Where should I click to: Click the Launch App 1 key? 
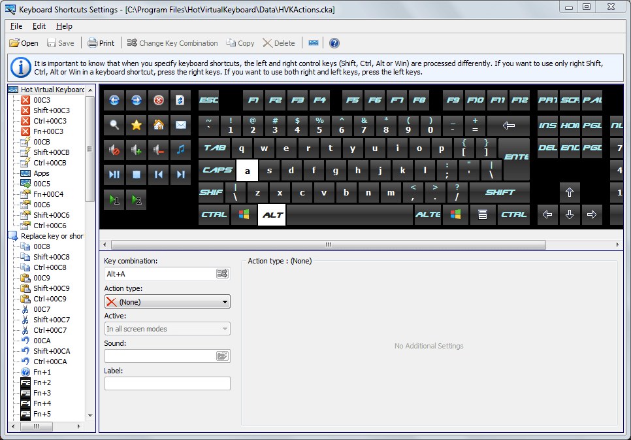[x=114, y=200]
